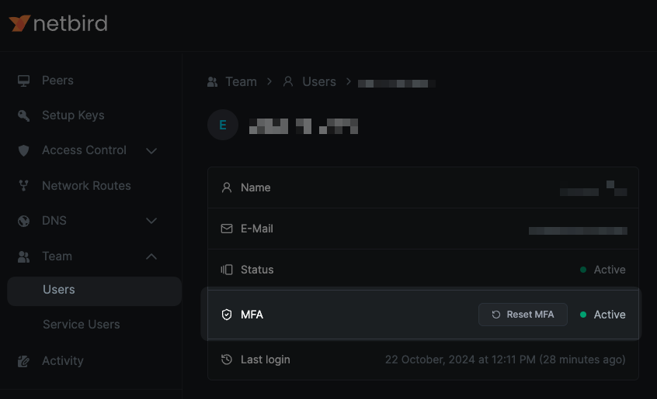This screenshot has width=657, height=399.
Task: Go to Setup Keys page
Action: (x=72, y=115)
